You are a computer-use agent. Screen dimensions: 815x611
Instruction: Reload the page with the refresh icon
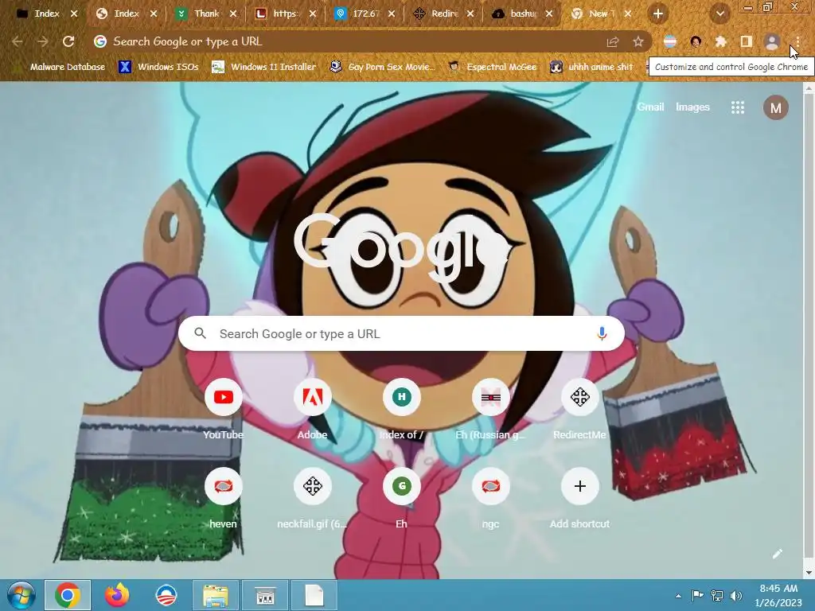click(68, 41)
